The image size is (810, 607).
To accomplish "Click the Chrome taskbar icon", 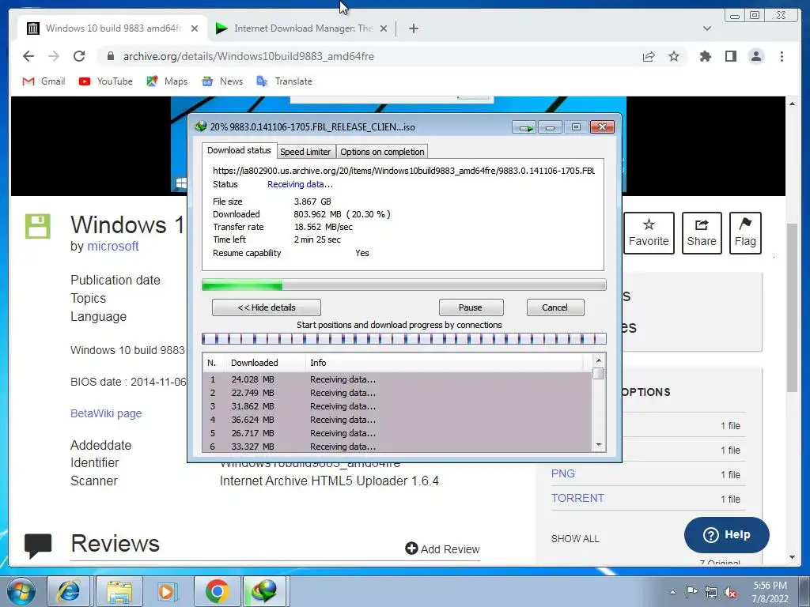I will tap(217, 591).
